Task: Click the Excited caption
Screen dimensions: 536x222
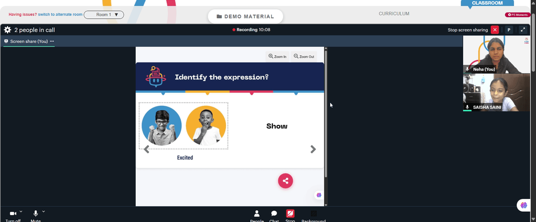Action: (185, 158)
